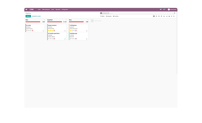Switch to kanban view icon

tap(154, 16)
